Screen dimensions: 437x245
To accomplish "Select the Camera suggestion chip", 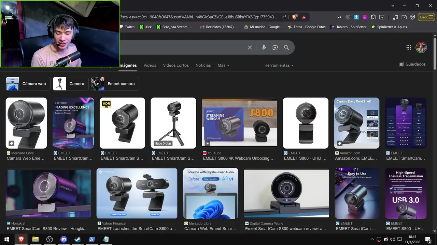I will [x=71, y=84].
